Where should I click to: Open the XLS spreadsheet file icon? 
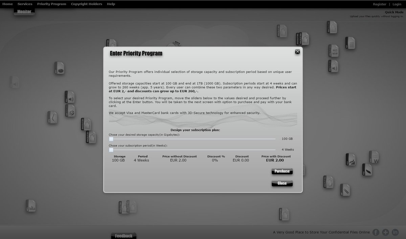coord(351,160)
